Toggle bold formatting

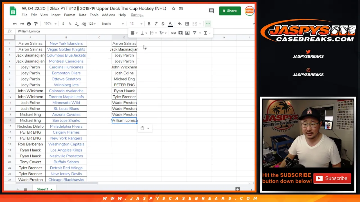pyautogui.click(x=149, y=24)
